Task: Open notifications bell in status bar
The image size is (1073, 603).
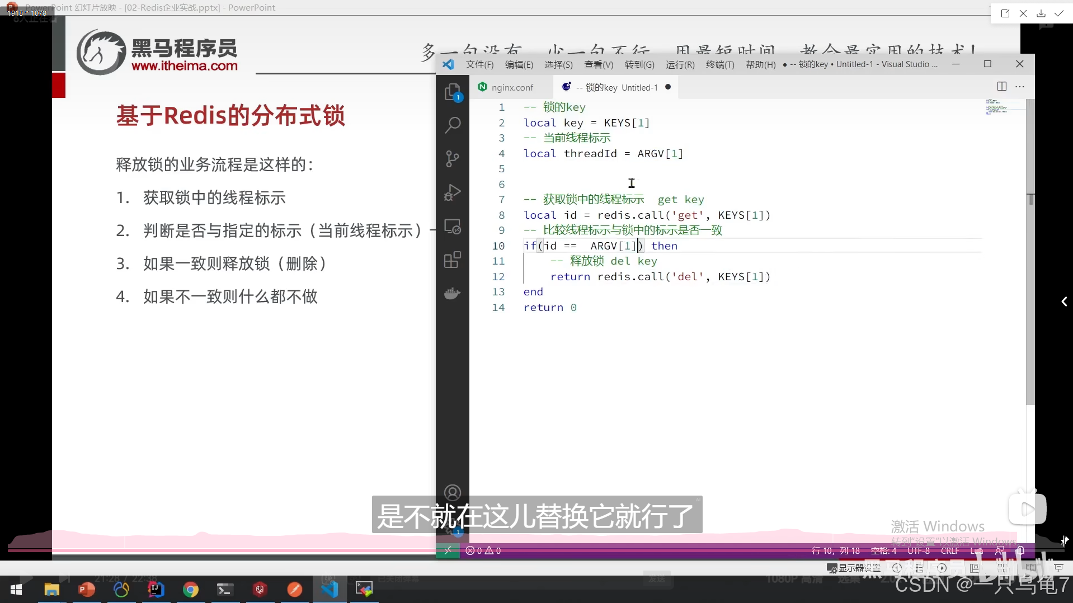Action: [x=1020, y=550]
